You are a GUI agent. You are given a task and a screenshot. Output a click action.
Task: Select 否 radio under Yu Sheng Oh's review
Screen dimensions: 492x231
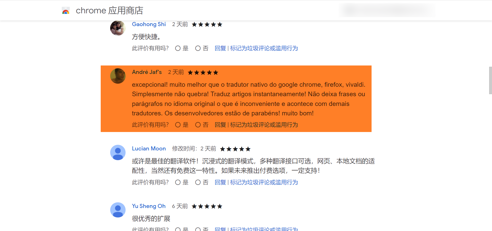tap(198, 229)
